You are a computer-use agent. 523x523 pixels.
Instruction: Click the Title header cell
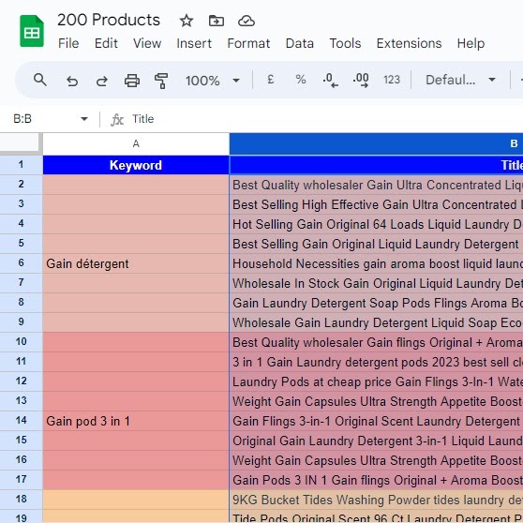coord(376,165)
